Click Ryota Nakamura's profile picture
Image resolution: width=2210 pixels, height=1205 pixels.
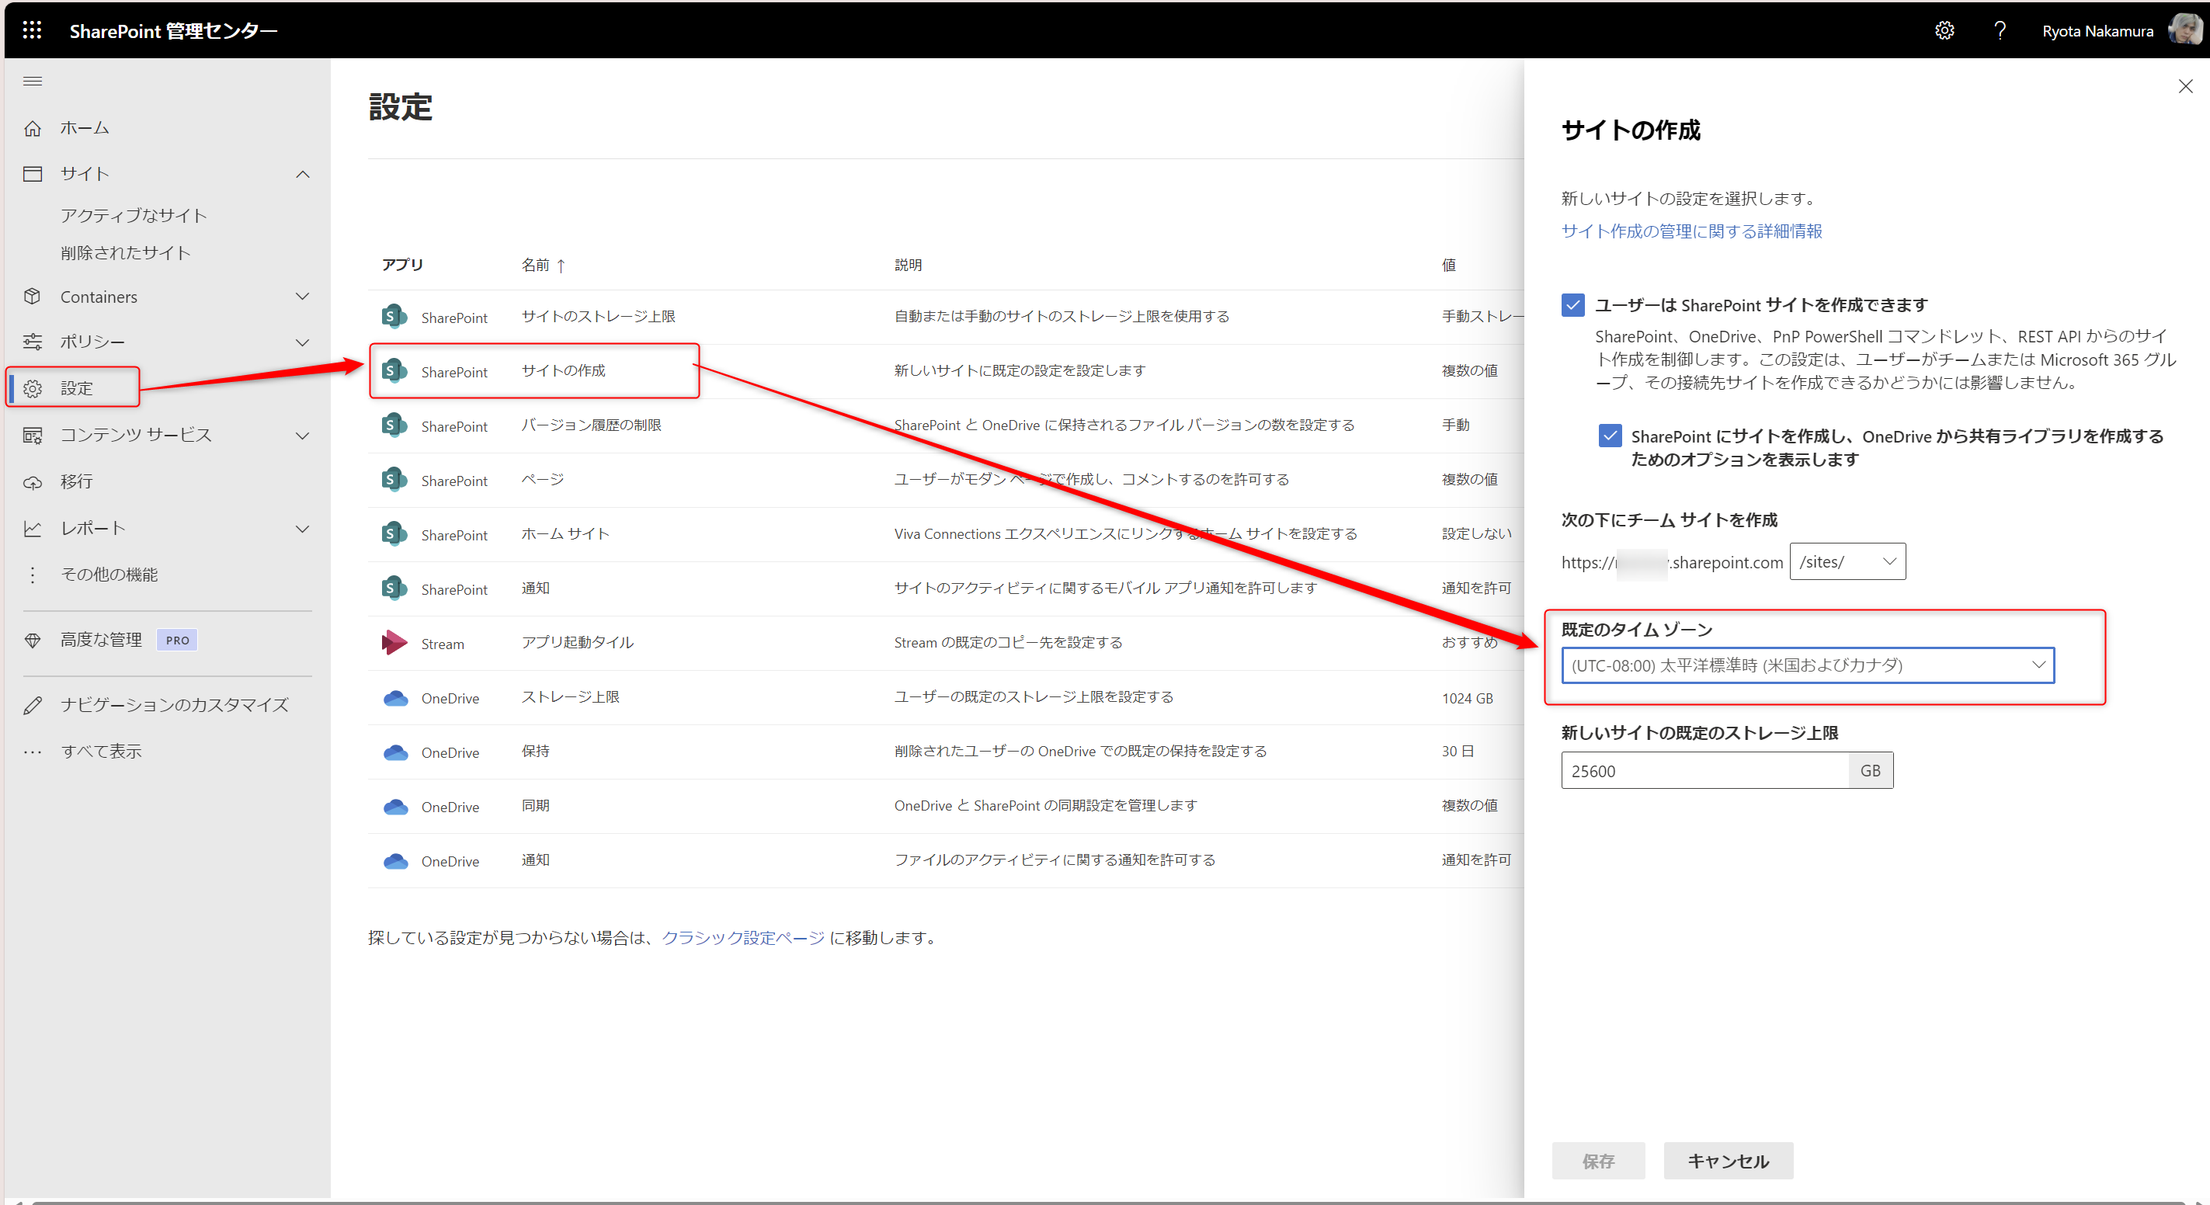(2184, 30)
